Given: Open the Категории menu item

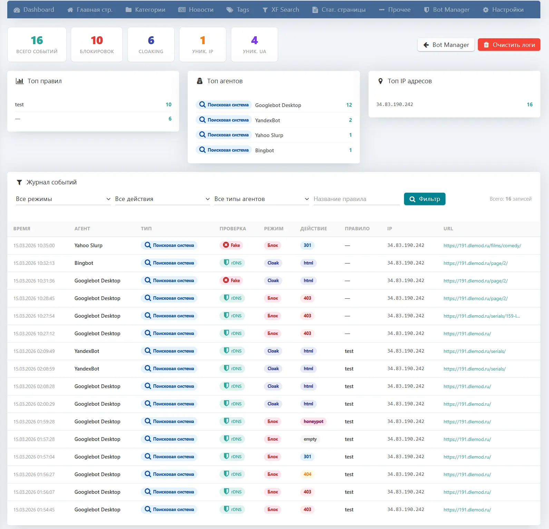Looking at the screenshot, I should (145, 10).
